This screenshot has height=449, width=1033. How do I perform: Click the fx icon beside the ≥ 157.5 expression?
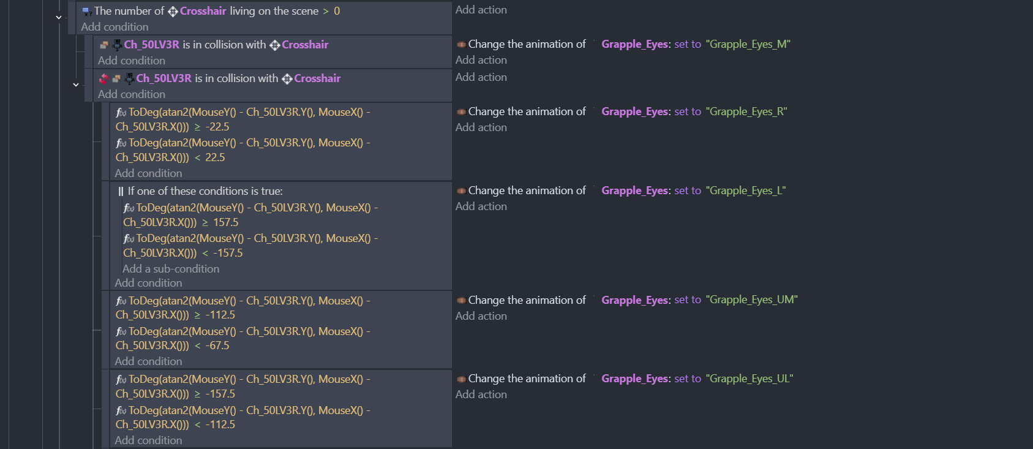[129, 208]
